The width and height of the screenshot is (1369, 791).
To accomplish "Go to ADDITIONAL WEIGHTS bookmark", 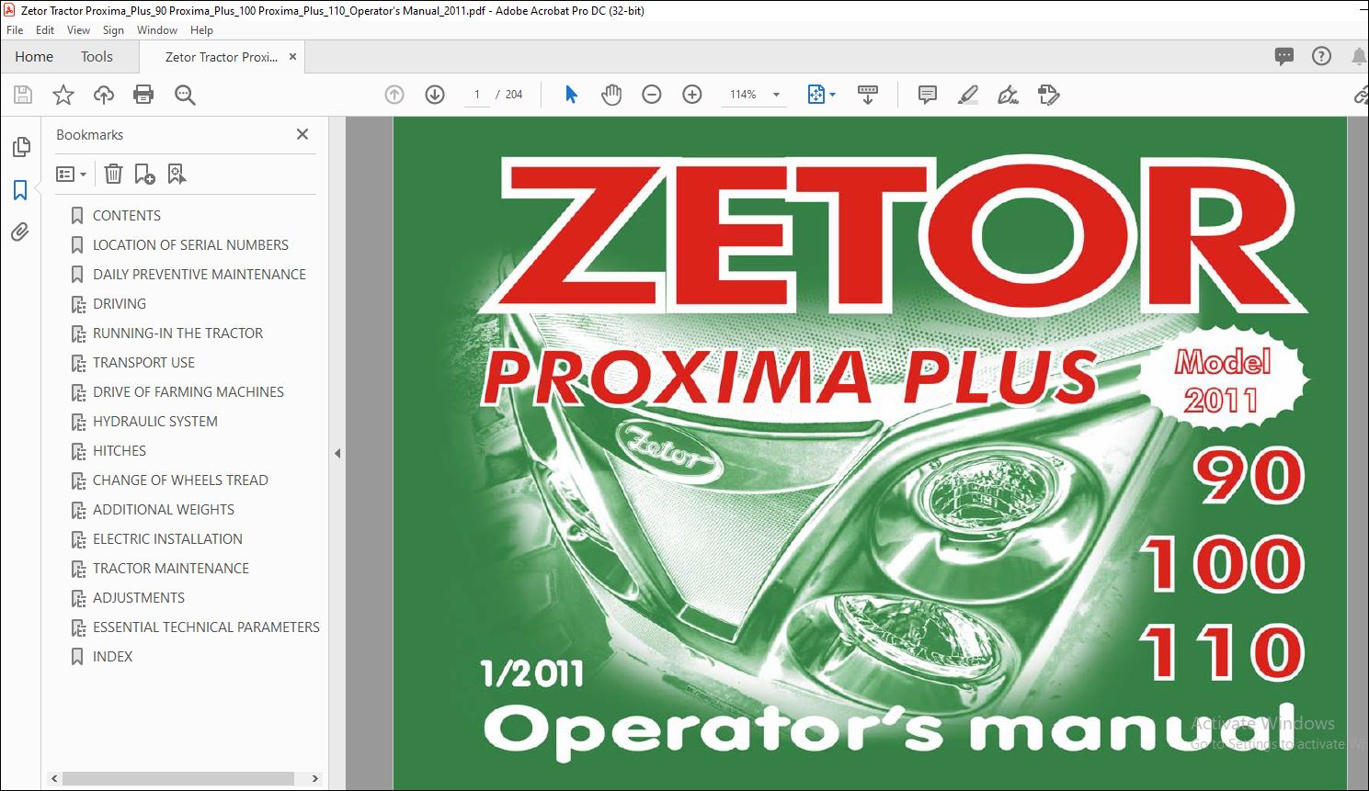I will pyautogui.click(x=164, y=510).
